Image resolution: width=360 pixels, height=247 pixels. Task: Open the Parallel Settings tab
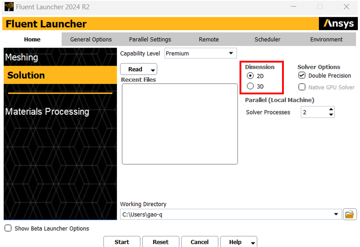(x=150, y=39)
